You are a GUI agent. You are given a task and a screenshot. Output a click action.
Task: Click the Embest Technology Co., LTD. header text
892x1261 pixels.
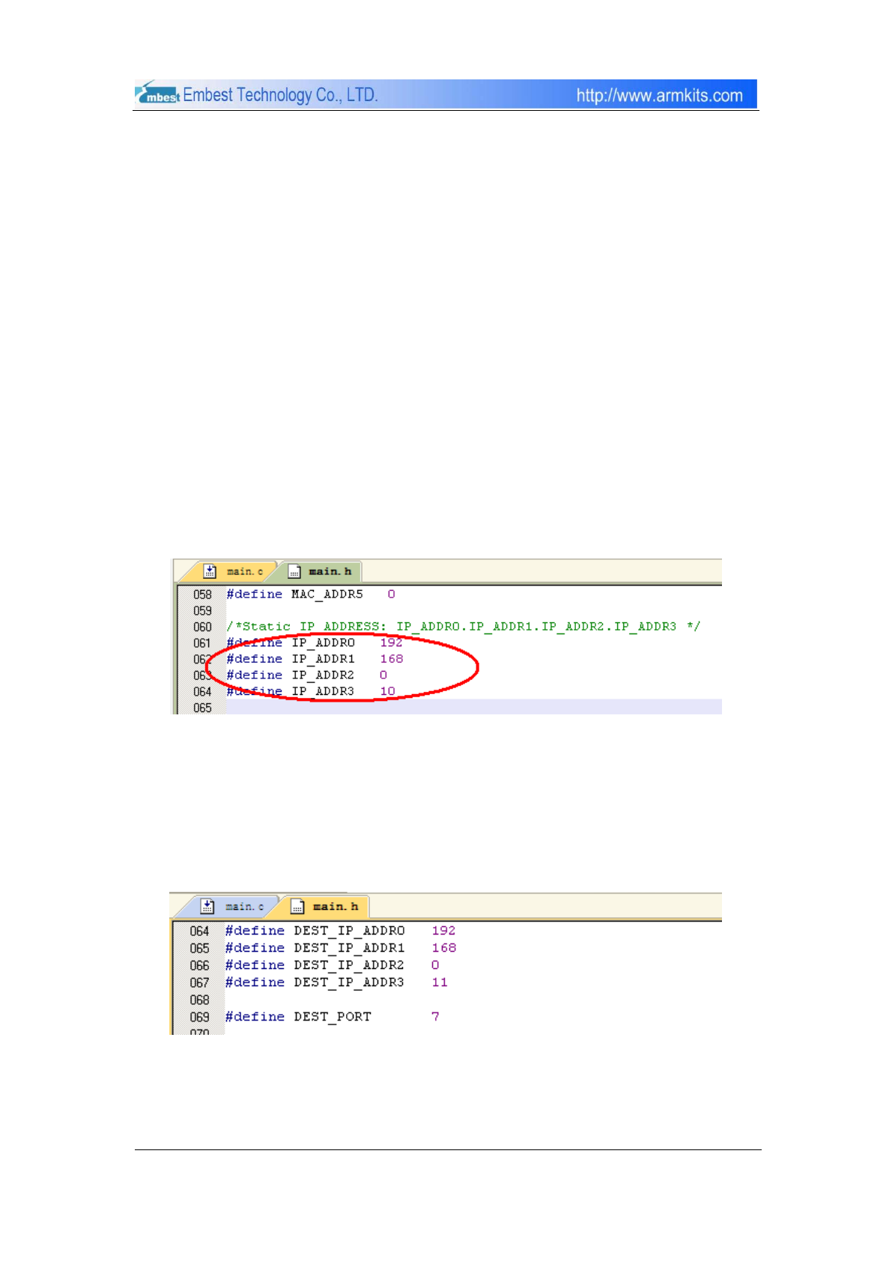click(x=280, y=95)
